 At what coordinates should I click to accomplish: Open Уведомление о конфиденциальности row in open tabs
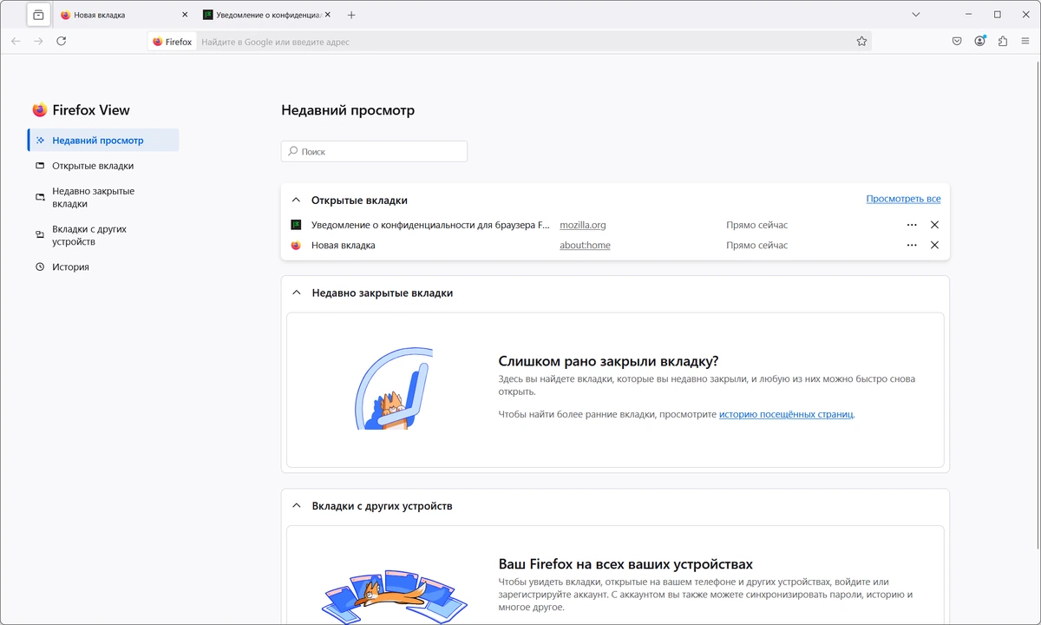[430, 225]
